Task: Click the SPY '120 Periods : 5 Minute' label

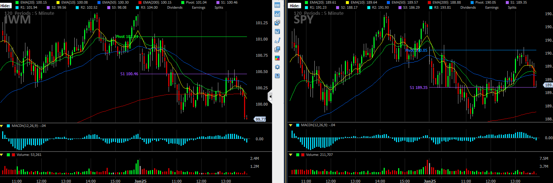Action: pyautogui.click(x=318, y=13)
